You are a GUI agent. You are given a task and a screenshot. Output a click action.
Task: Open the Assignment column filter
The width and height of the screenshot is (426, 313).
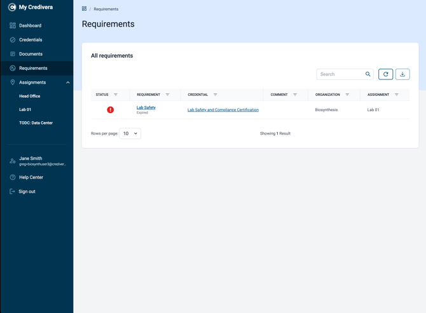397,95
